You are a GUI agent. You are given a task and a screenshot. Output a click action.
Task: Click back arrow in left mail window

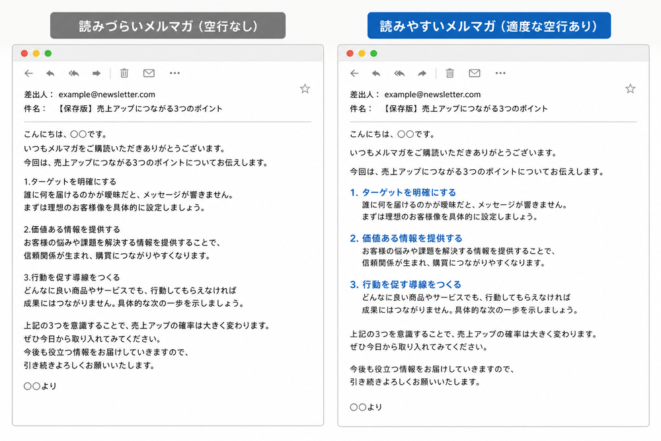tap(28, 73)
